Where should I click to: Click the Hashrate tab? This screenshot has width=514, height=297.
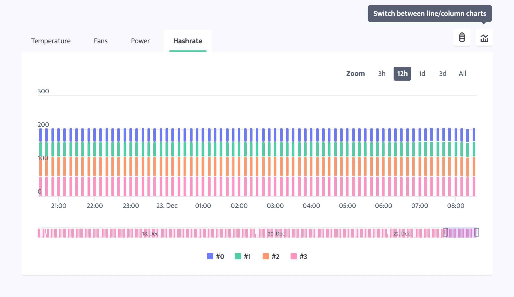188,41
